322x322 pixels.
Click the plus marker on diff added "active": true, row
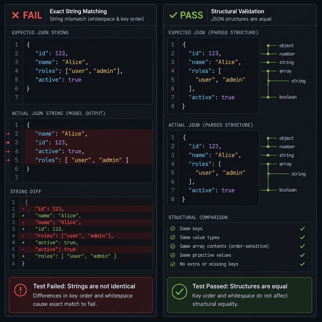coord(23,242)
